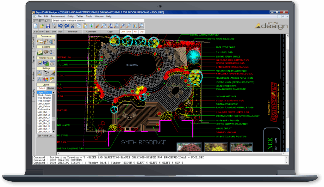
Task: Click the pink flowers plant thumbnail
Action: pos(241,148)
